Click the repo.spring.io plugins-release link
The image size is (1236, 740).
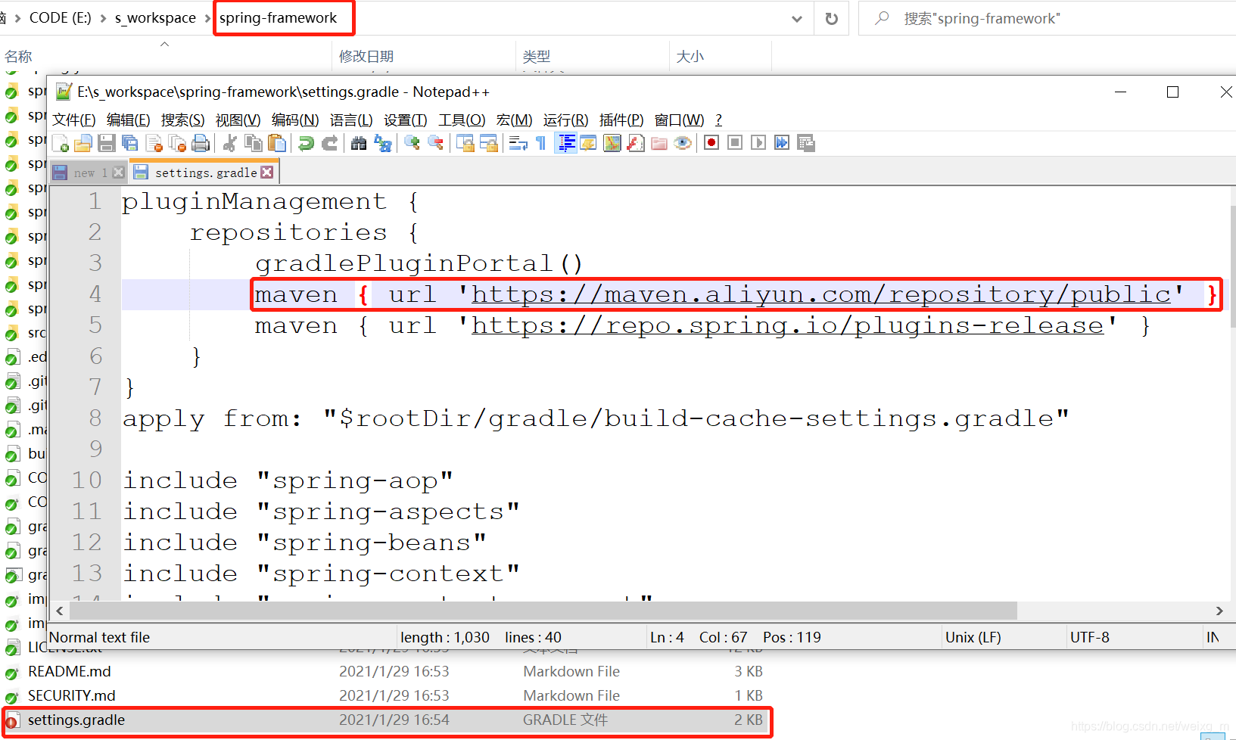788,325
